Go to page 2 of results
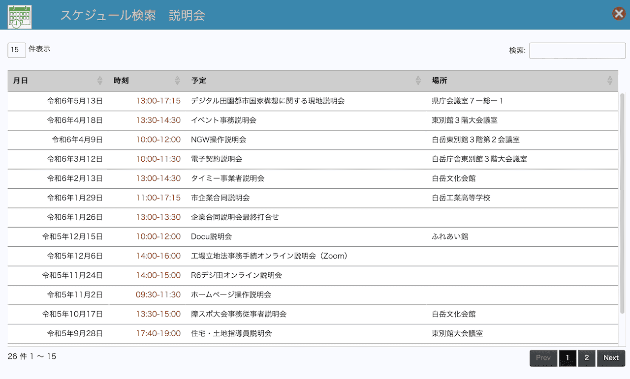Viewport: 630px width, 379px height. pos(586,358)
